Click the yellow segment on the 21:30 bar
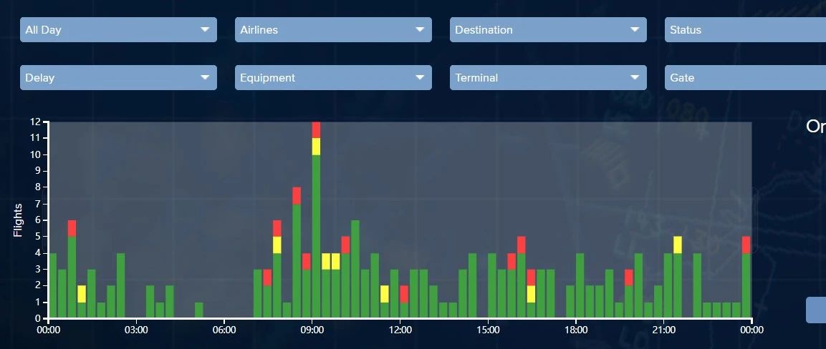Screen dimensions: 826x349 coord(678,245)
